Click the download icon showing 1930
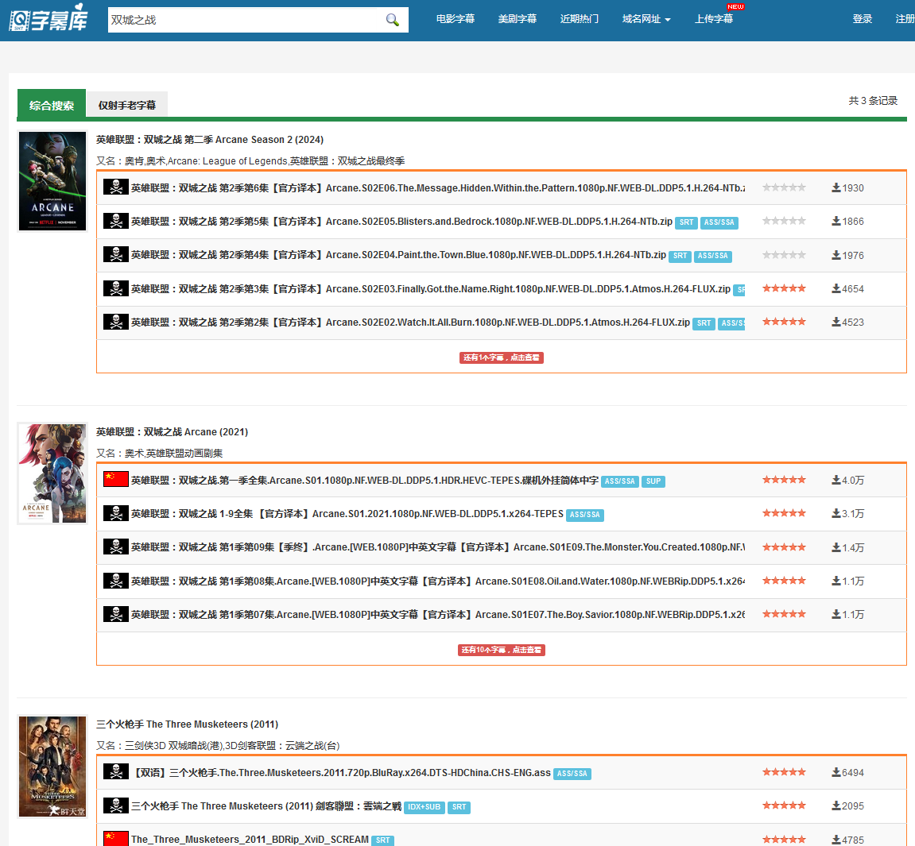 pos(836,187)
